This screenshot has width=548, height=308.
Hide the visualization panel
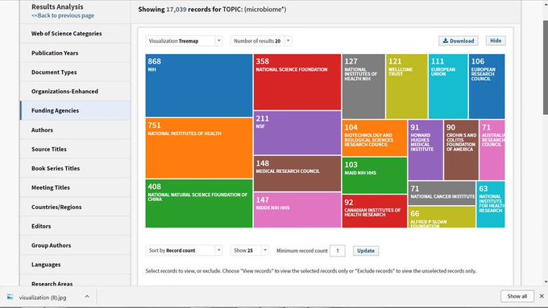(496, 41)
